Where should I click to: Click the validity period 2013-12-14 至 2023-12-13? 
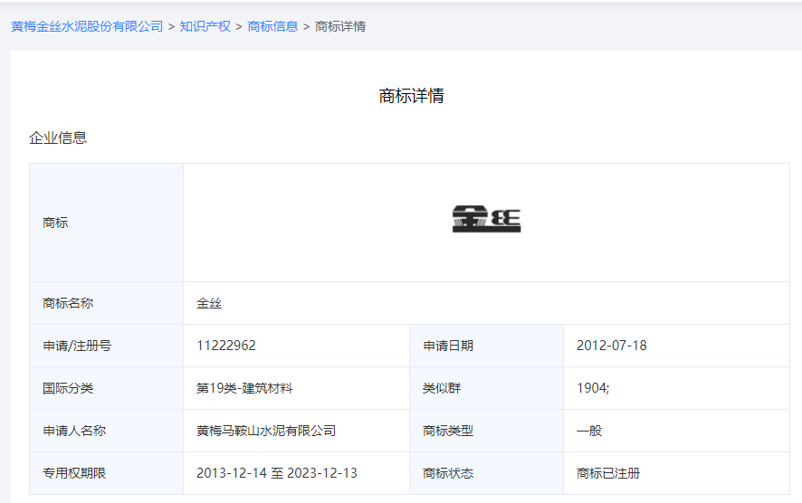point(277,473)
